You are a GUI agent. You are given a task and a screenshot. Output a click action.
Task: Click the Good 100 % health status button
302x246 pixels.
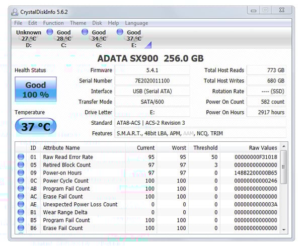(36, 90)
